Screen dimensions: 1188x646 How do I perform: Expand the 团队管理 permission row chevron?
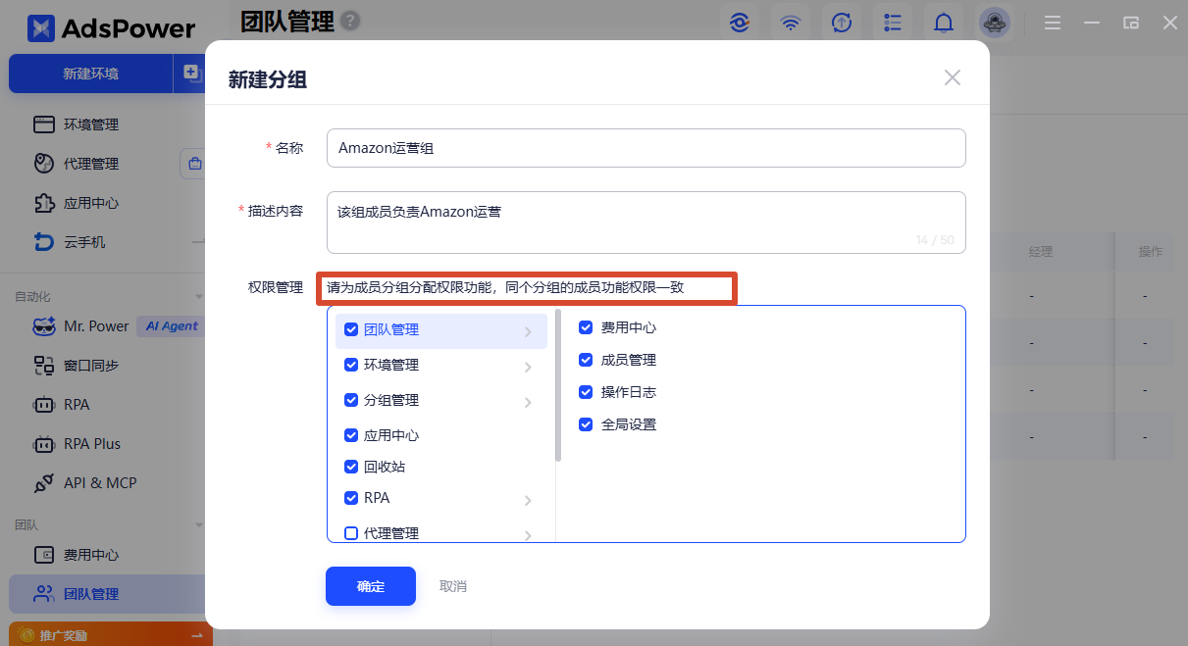point(528,332)
